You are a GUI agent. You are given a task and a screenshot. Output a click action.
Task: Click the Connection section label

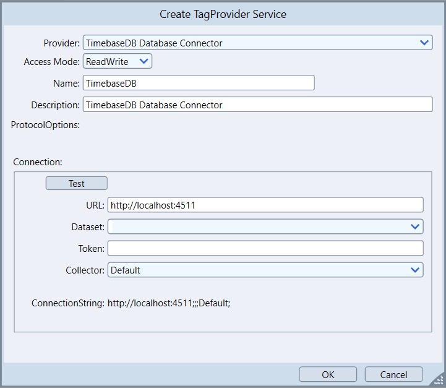pyautogui.click(x=38, y=162)
